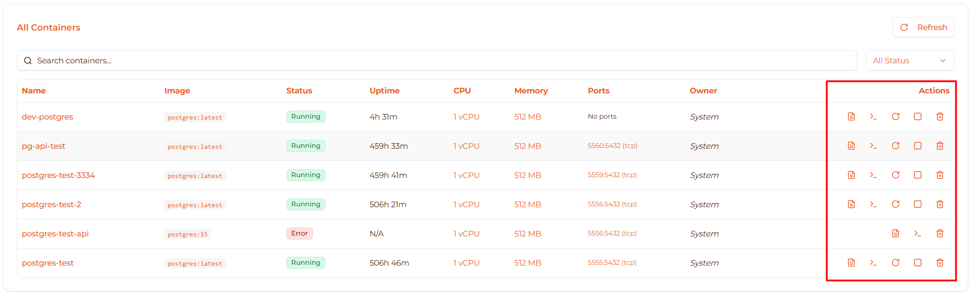View logs for postgres-test-api container

pyautogui.click(x=895, y=233)
